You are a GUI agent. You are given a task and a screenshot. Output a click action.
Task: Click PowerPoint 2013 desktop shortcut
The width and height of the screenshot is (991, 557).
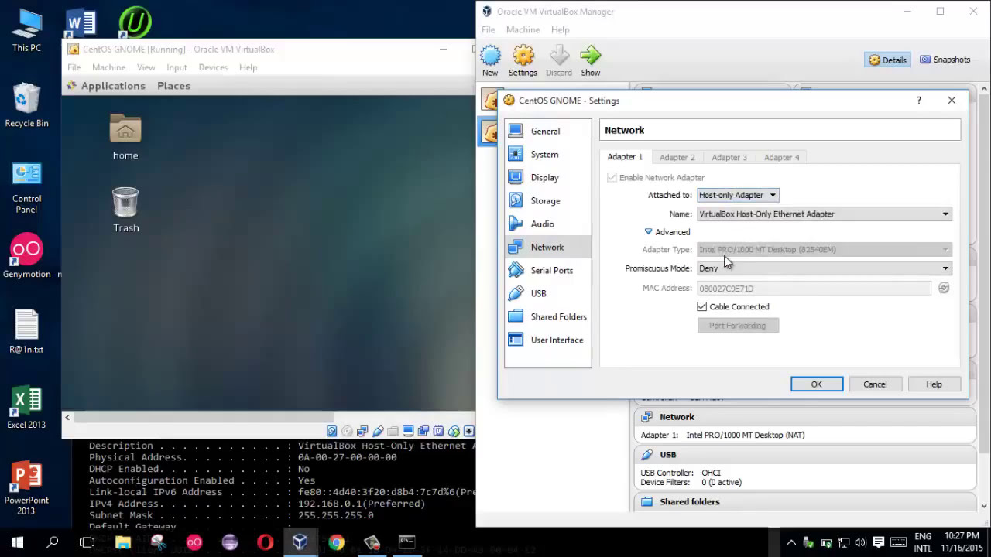pos(26,488)
